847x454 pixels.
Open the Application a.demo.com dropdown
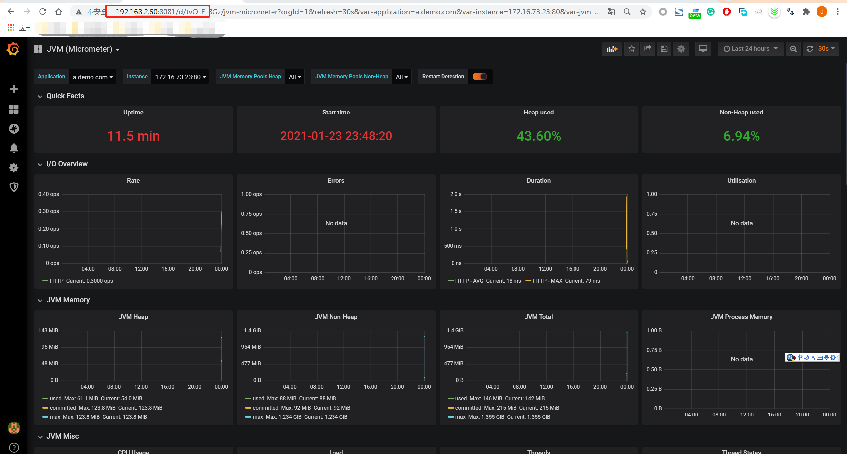click(92, 77)
